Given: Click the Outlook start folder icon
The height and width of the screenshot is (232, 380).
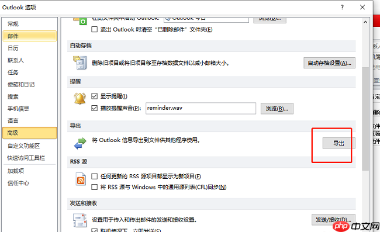Looking at the screenshot, I should click(x=80, y=21).
